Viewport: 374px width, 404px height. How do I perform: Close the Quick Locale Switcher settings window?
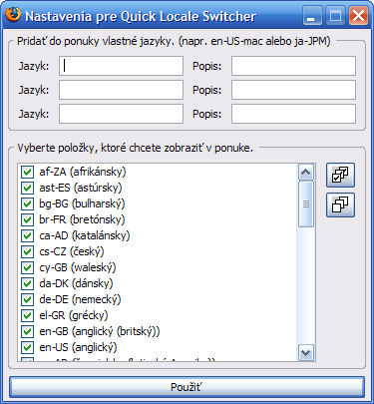pos(358,16)
